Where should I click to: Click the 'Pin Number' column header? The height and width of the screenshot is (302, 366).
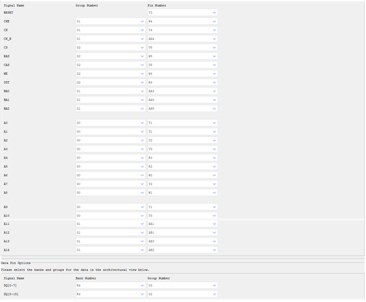(157, 5)
